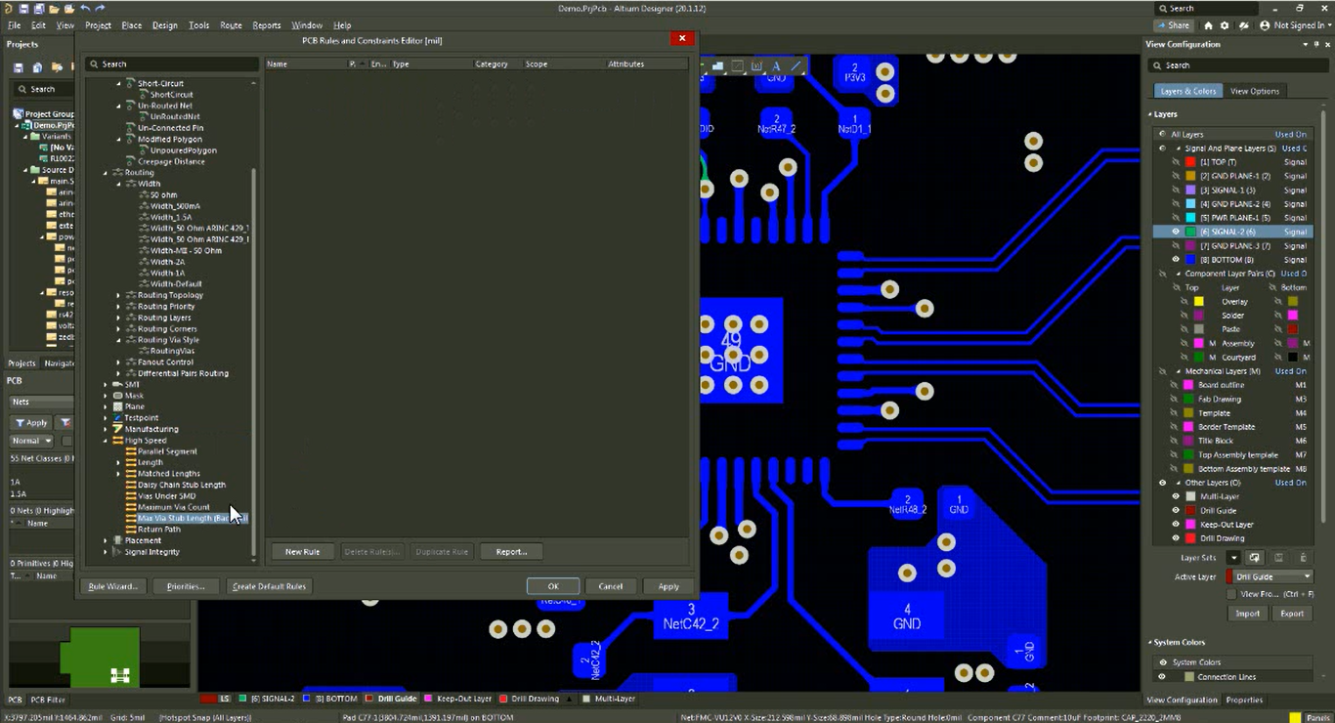This screenshot has width=1335, height=723.
Task: Open settings gear icon near Share
Action: point(1226,25)
